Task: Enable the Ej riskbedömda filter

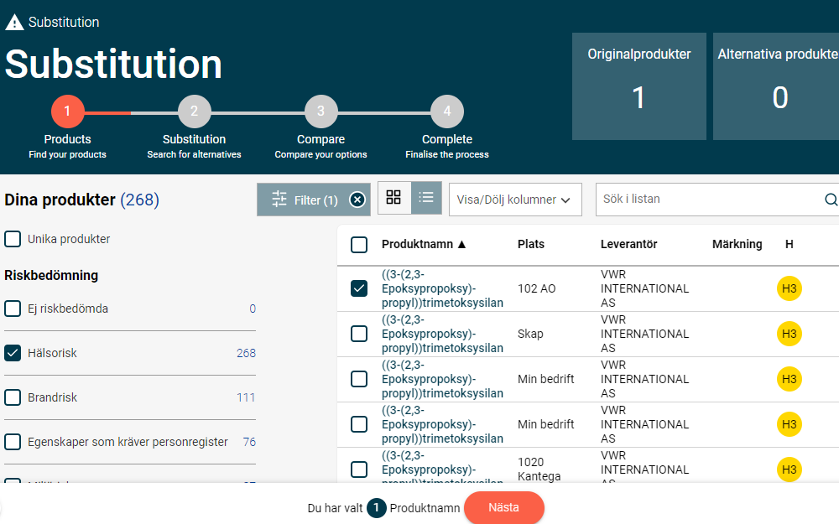Action: [x=13, y=309]
